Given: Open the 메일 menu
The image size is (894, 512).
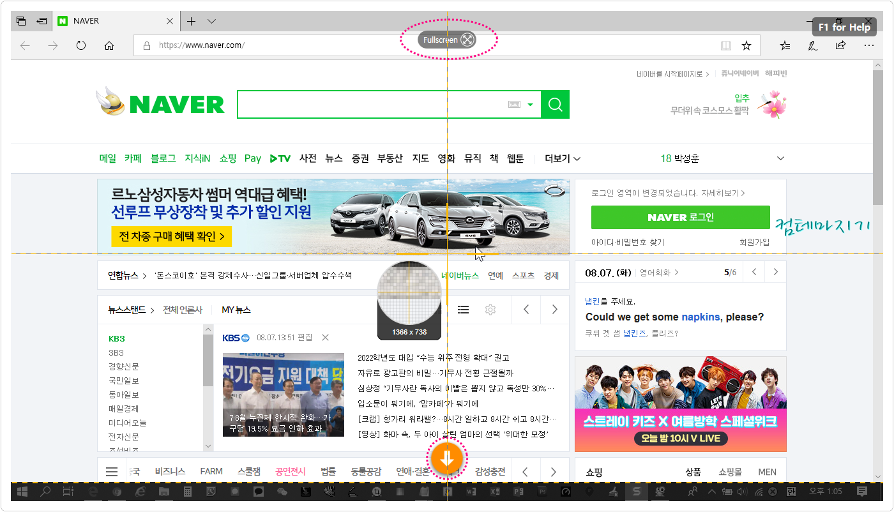Looking at the screenshot, I should click(x=108, y=158).
